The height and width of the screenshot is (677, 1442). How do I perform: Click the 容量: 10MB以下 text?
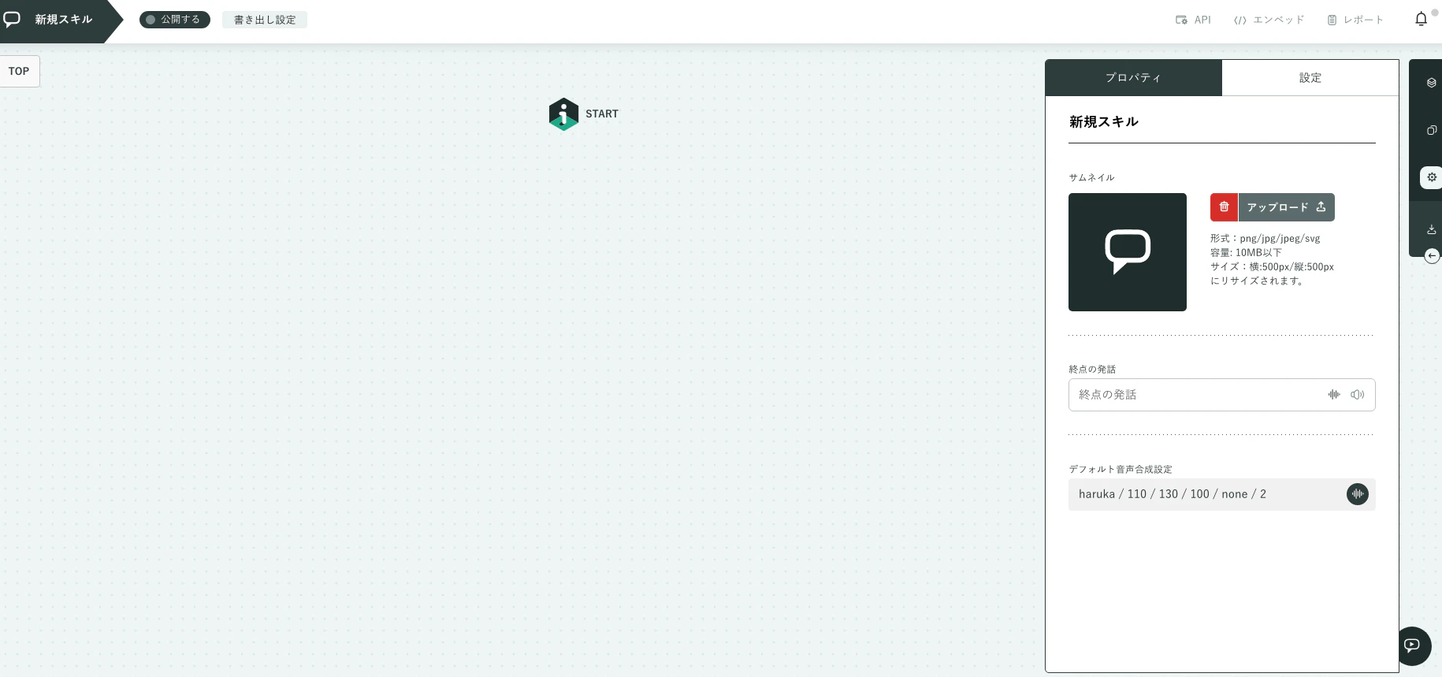click(x=1246, y=252)
